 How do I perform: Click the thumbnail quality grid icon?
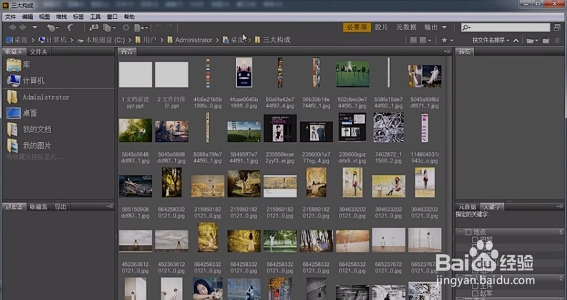click(414, 40)
